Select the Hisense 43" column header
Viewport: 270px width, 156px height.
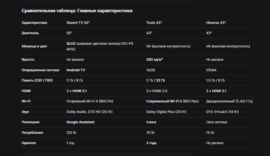pos(216,23)
